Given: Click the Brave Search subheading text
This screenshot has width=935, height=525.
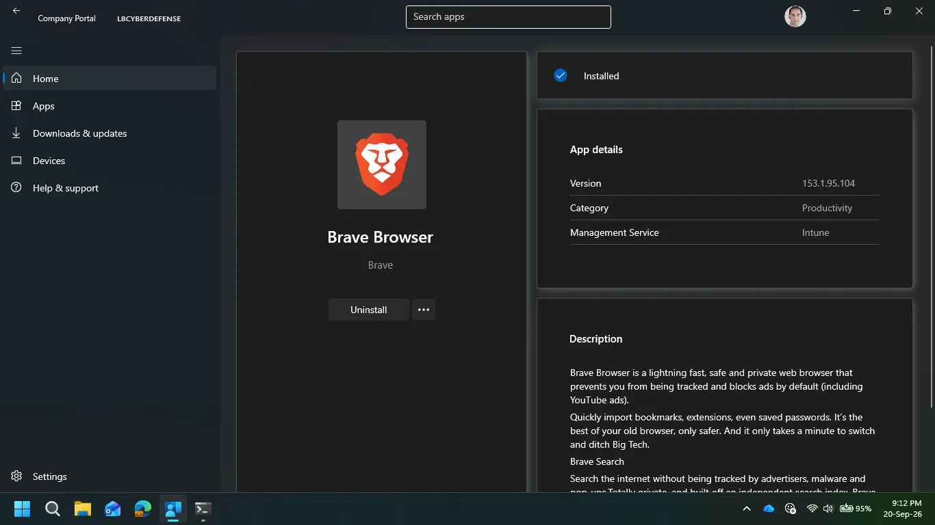Looking at the screenshot, I should tap(597, 461).
